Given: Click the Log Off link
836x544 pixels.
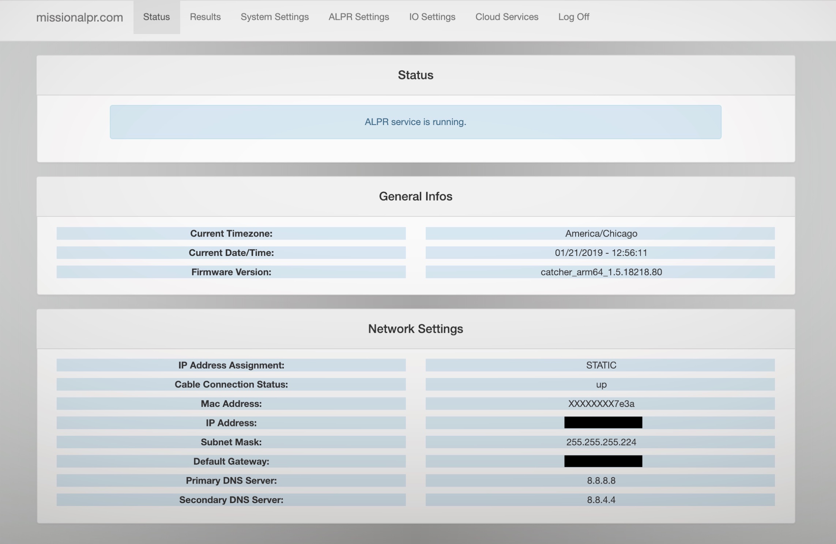Looking at the screenshot, I should 573,17.
